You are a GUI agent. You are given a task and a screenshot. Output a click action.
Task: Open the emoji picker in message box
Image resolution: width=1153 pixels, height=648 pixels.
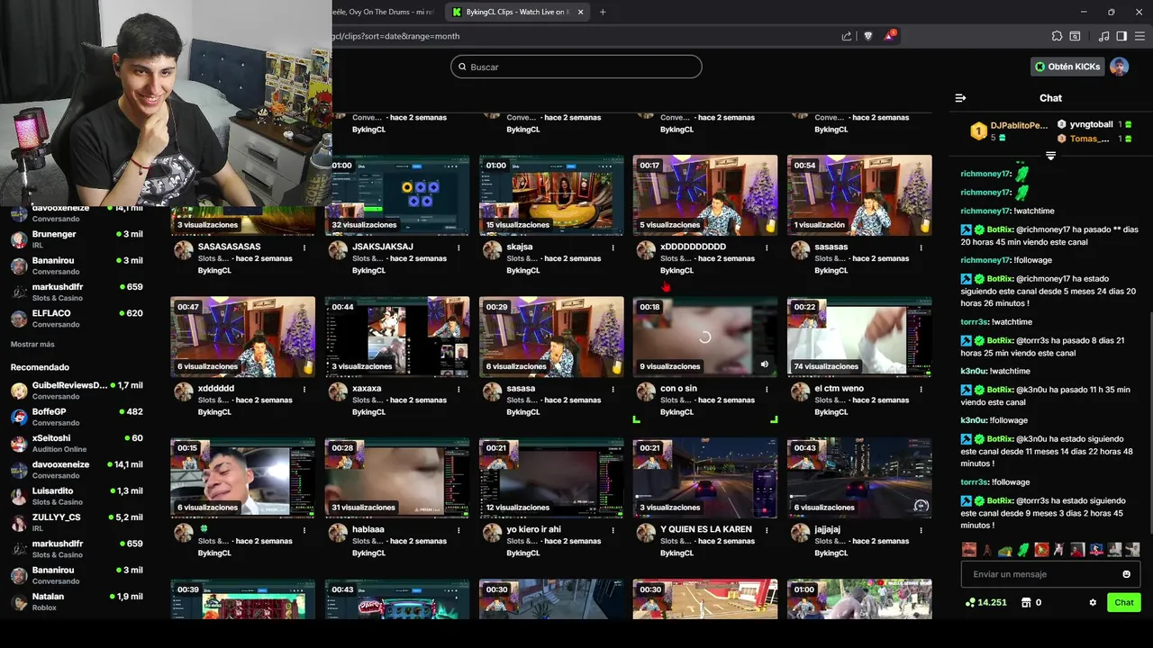click(1126, 574)
